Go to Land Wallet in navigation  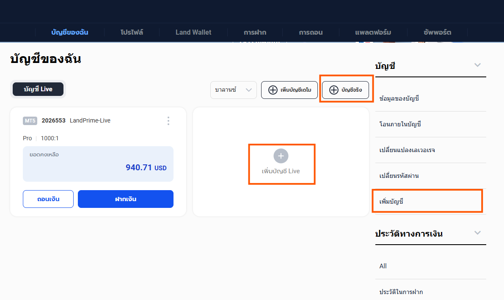pyautogui.click(x=193, y=32)
